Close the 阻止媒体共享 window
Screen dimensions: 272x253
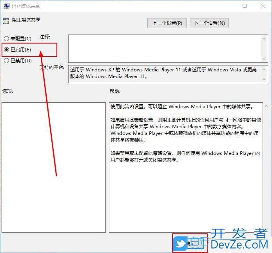(x=263, y=6)
